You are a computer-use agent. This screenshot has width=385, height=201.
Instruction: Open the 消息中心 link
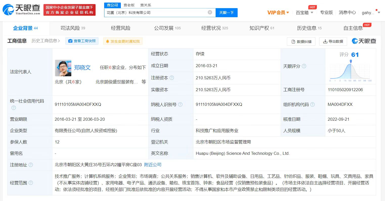(x=347, y=13)
